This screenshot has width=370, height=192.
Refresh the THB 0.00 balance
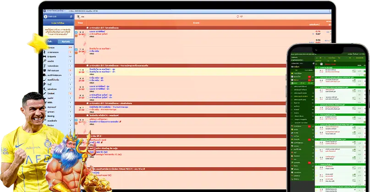(x=71, y=17)
